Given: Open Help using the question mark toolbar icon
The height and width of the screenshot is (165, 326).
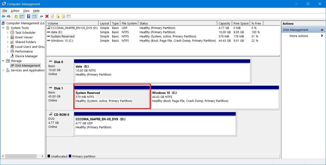Looking at the screenshot, I should 29,16.
